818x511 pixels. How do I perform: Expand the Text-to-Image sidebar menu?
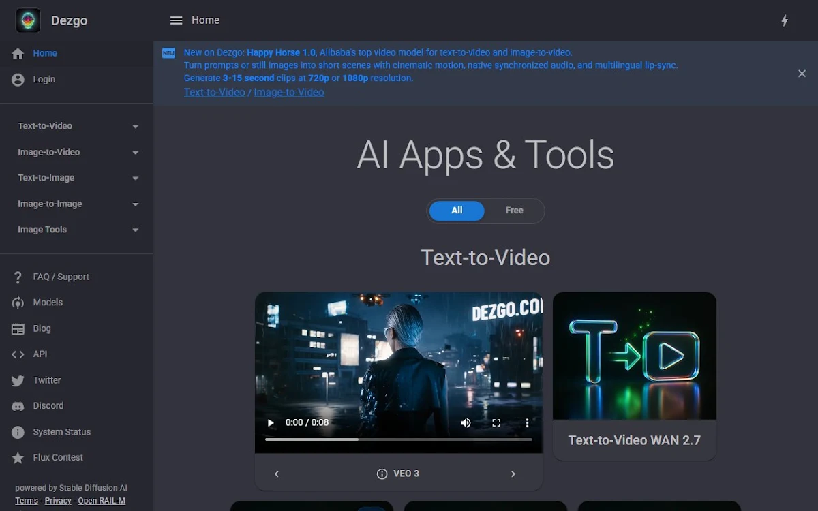point(76,178)
